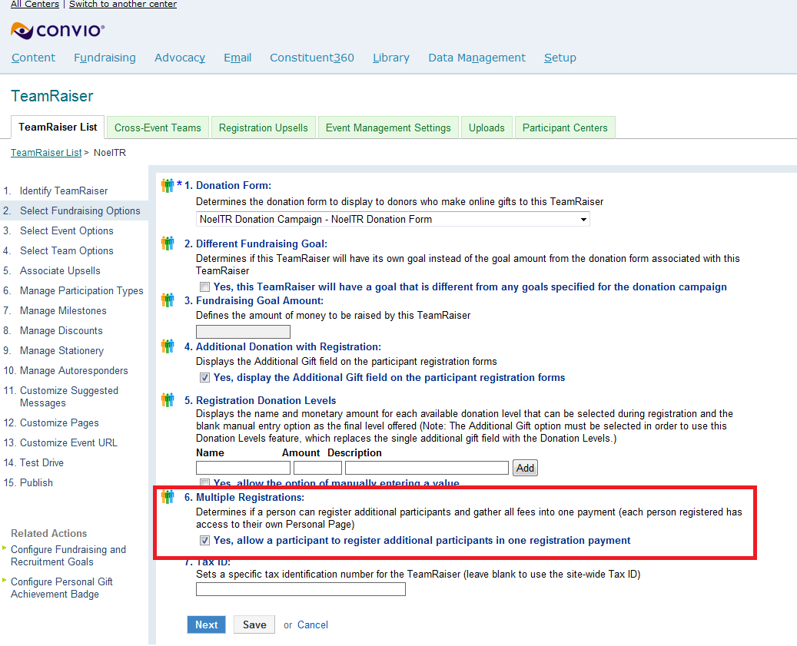Go to step Customize Pages
Screen dimensions: 797x646
[x=59, y=423]
